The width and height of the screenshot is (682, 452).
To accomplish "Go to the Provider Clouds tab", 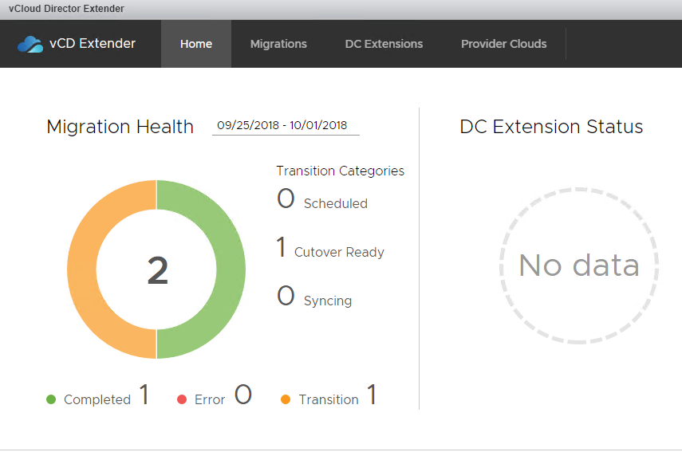I will coord(503,44).
